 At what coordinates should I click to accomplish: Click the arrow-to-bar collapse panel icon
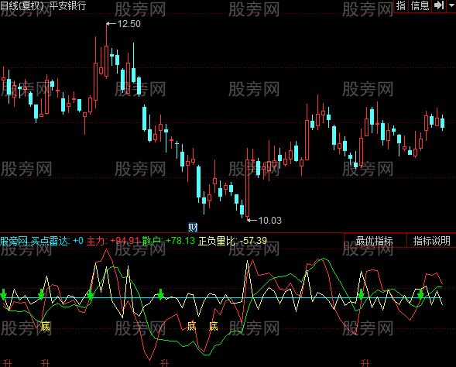pyautogui.click(x=439, y=5)
